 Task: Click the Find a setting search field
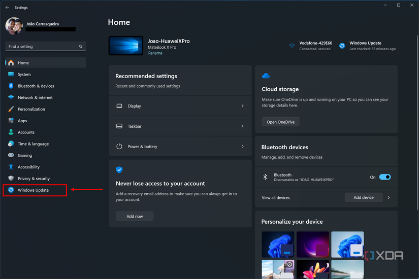(45, 47)
